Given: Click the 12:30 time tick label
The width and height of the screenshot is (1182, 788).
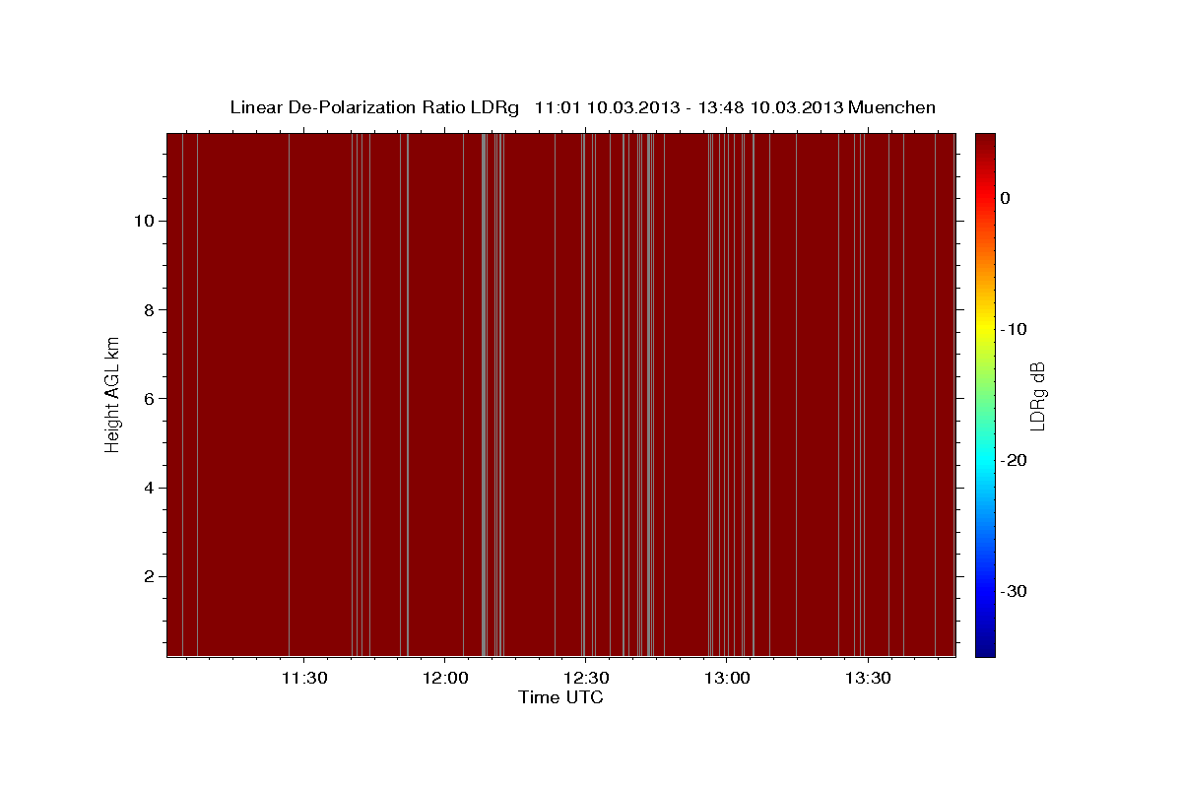Looking at the screenshot, I should 586,679.
